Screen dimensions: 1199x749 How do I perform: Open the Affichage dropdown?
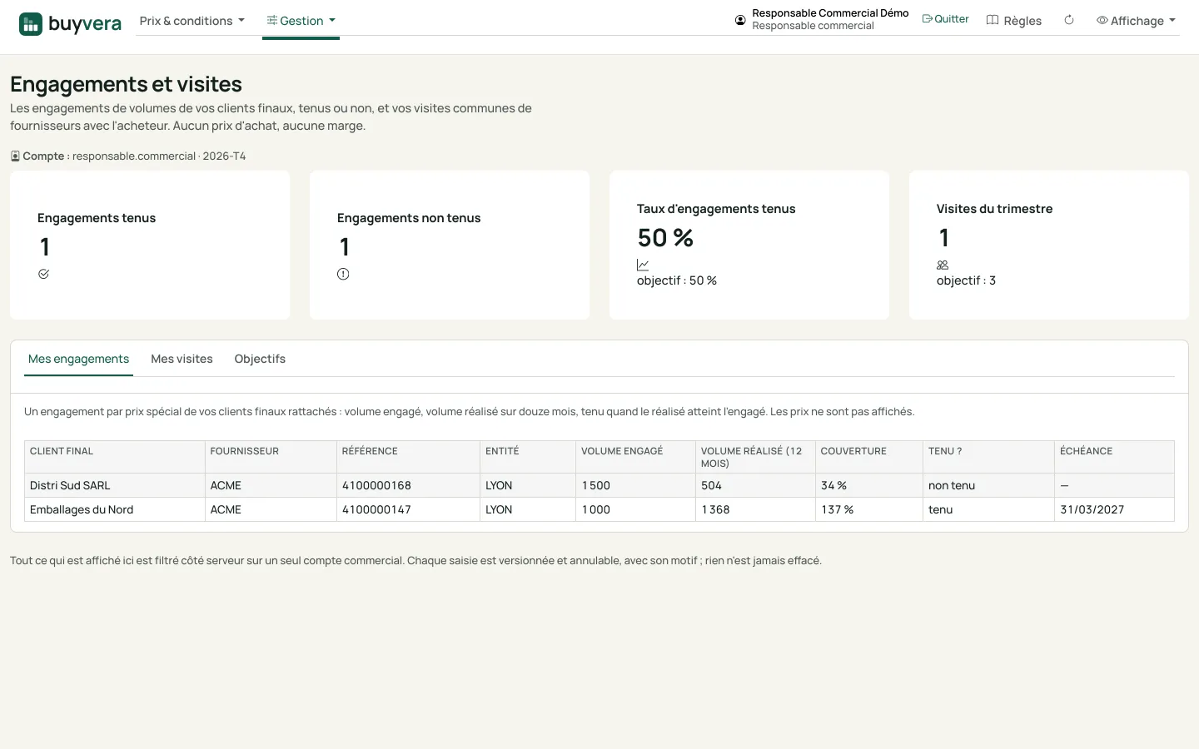[x=1136, y=21]
